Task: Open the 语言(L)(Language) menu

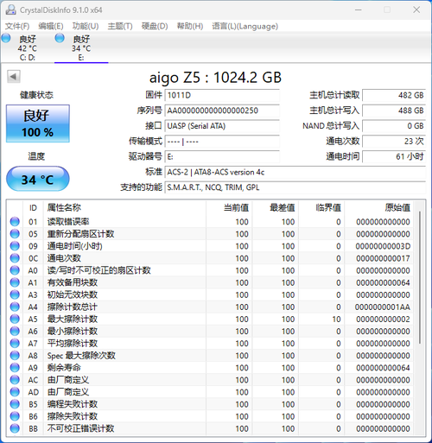Action: pos(245,27)
